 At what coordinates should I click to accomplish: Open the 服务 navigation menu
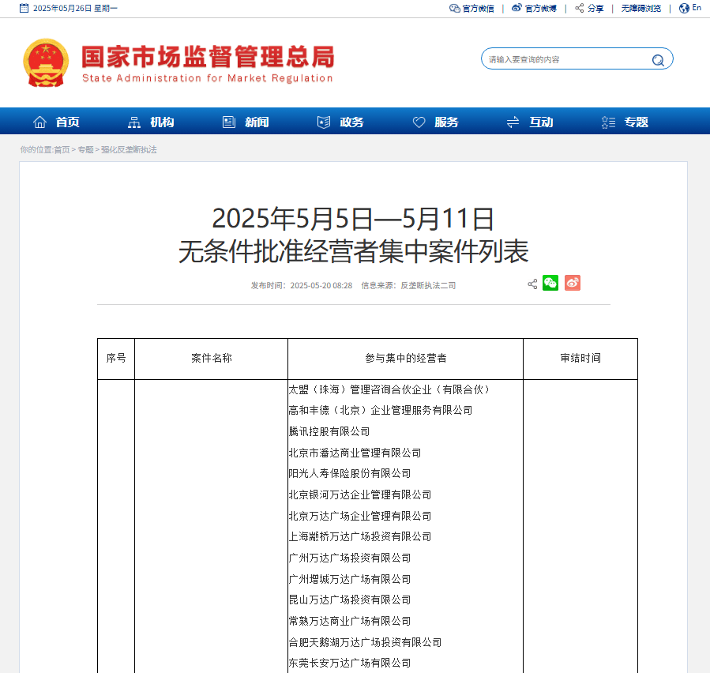[x=435, y=122]
